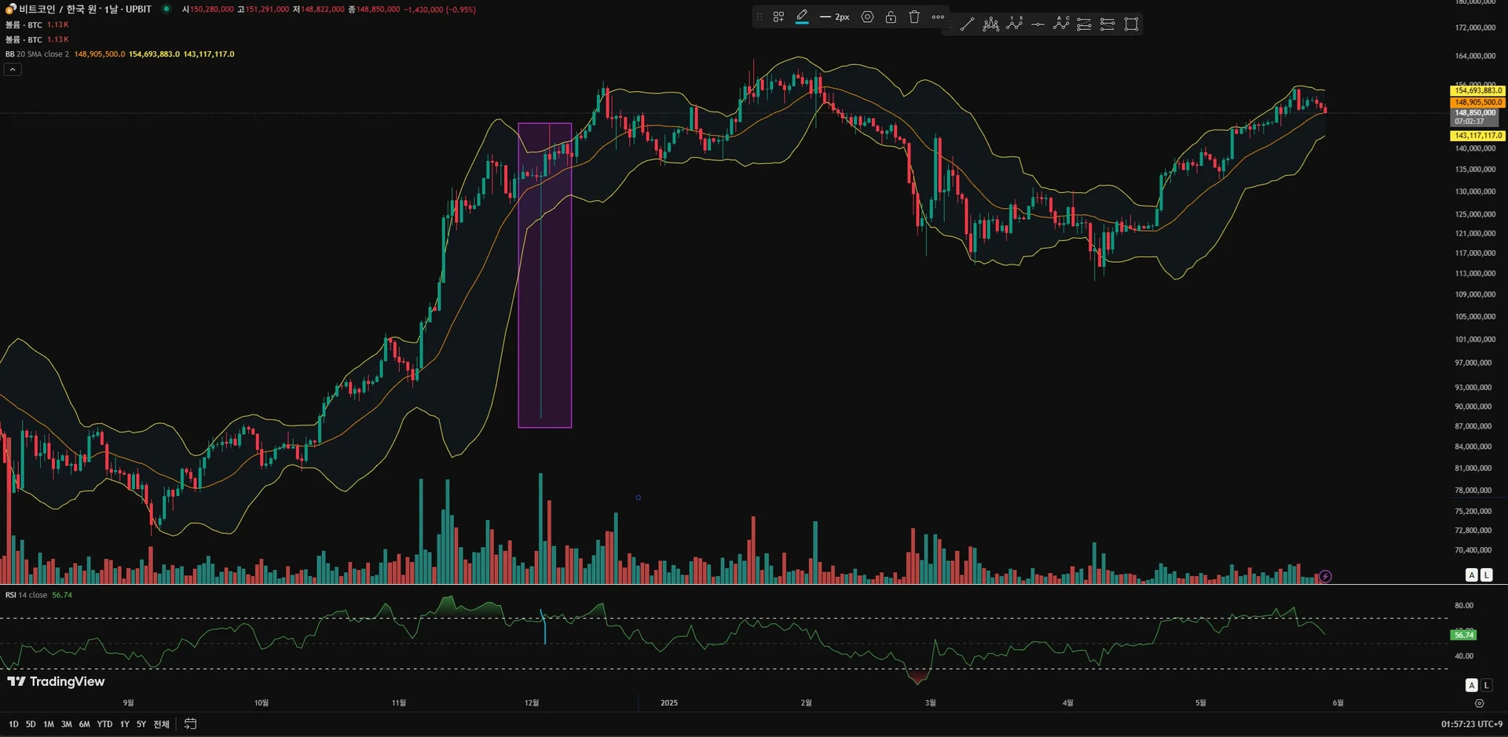This screenshot has height=737, width=1508.
Task: Toggle the lock on the selected drawing
Action: 891,16
